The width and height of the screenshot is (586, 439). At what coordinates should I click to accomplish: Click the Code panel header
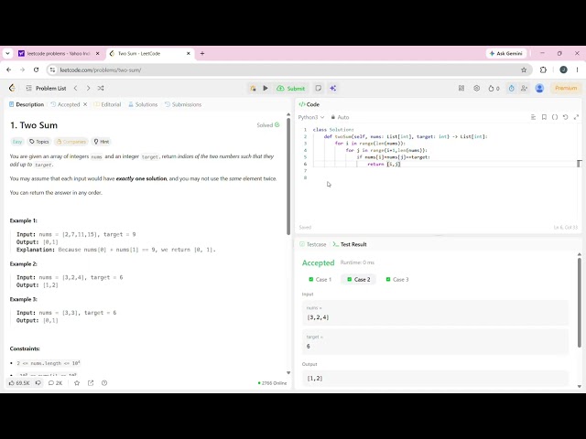pyautogui.click(x=309, y=104)
